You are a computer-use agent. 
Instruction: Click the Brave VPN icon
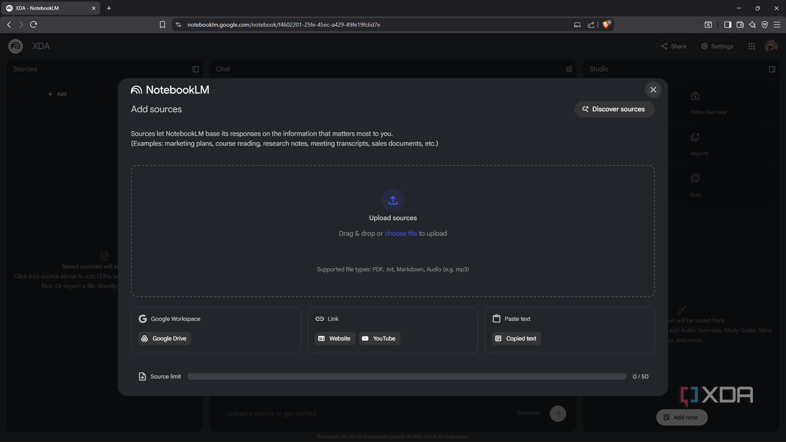tap(765, 25)
